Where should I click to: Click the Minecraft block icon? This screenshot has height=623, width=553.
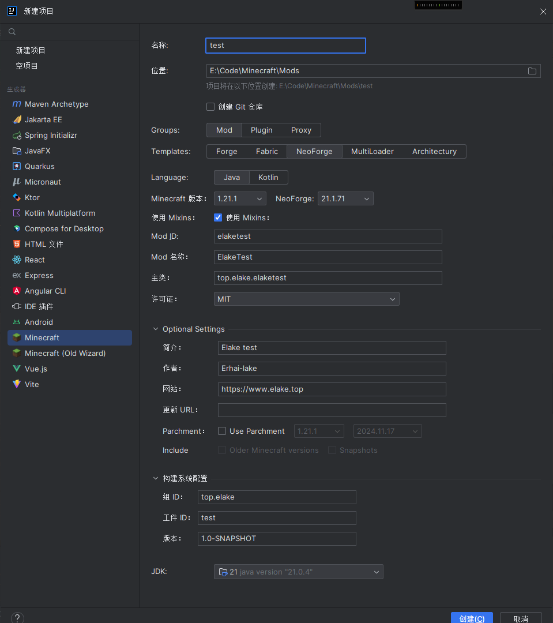point(17,337)
